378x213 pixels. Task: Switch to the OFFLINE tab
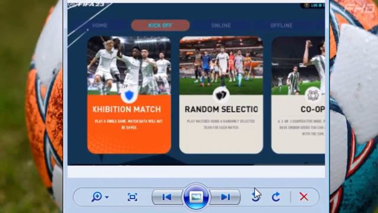coord(281,25)
